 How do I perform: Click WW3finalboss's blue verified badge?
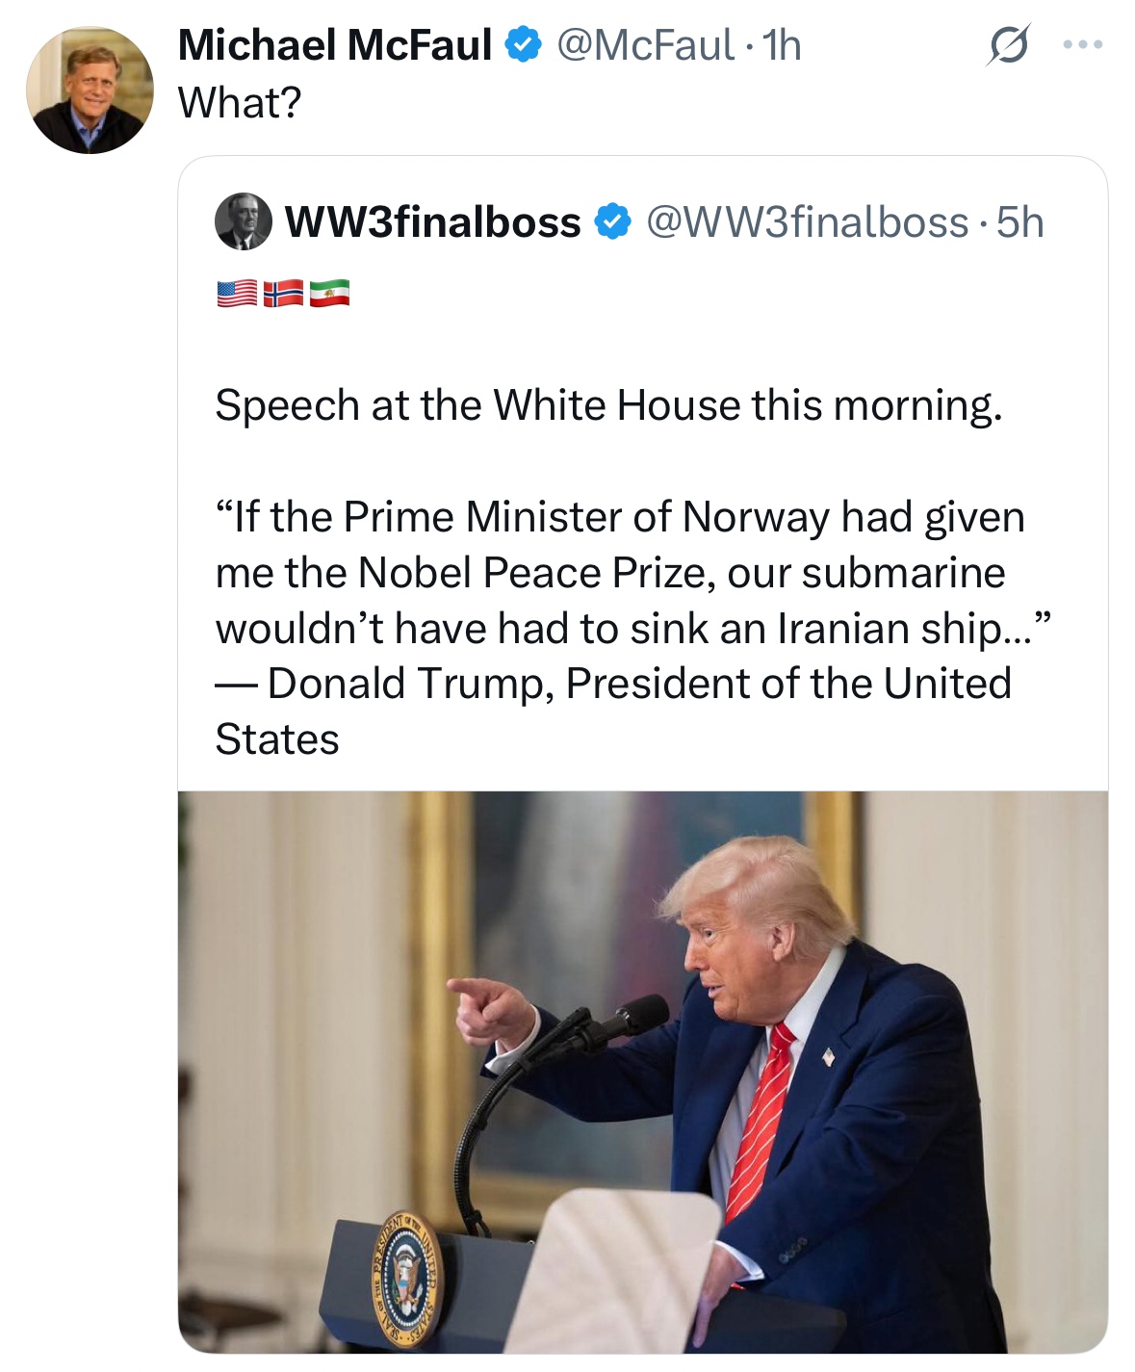(x=612, y=222)
